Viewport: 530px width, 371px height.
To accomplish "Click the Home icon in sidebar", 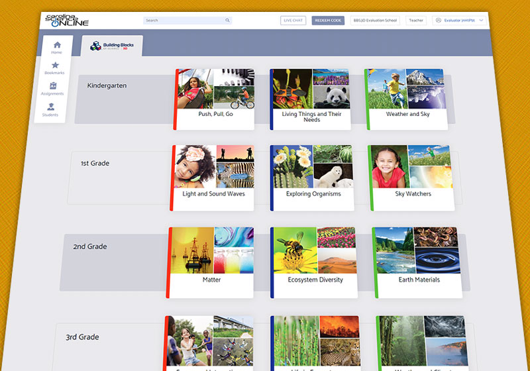I will click(57, 44).
